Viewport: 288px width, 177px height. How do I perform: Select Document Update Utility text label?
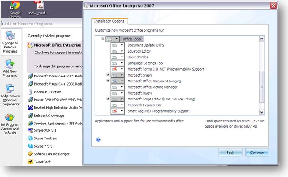146,45
